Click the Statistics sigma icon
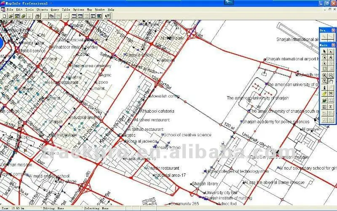Image resolution: width=337 pixels, height=211 pixels. pyautogui.click(x=331, y=107)
